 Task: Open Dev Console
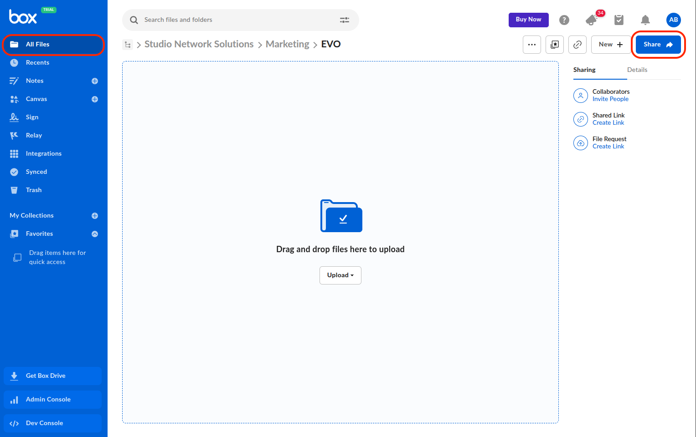(x=52, y=423)
